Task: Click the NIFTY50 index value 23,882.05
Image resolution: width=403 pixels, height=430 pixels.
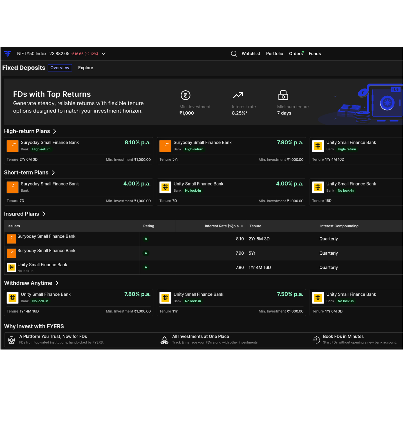Action: [59, 53]
